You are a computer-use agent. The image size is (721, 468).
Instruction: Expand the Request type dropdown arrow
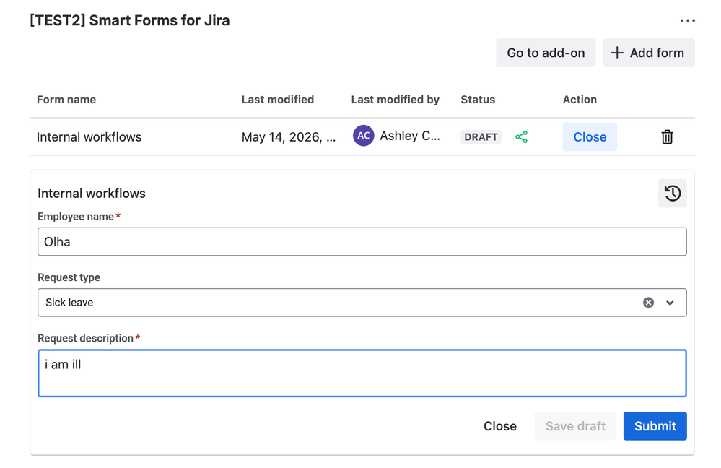point(670,303)
